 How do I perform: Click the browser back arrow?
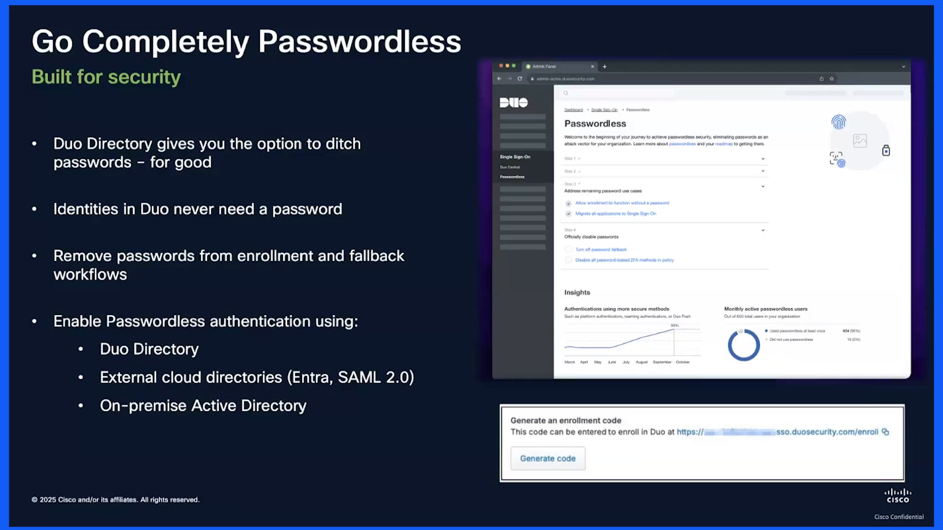pos(499,79)
